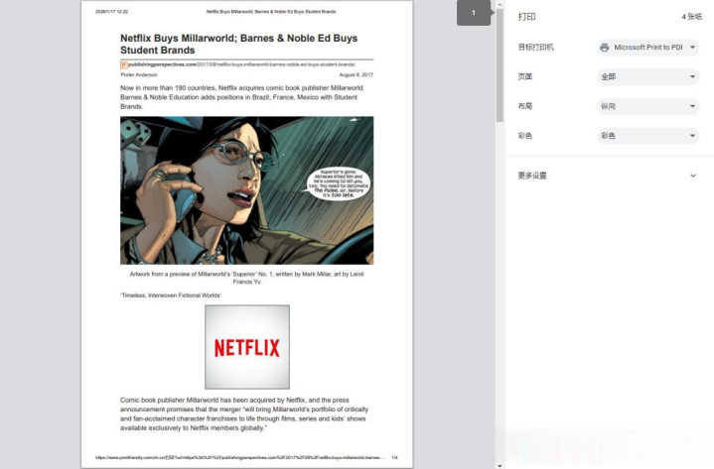Click the article headline 'Netflix Buys Millarworld'

pos(239,44)
